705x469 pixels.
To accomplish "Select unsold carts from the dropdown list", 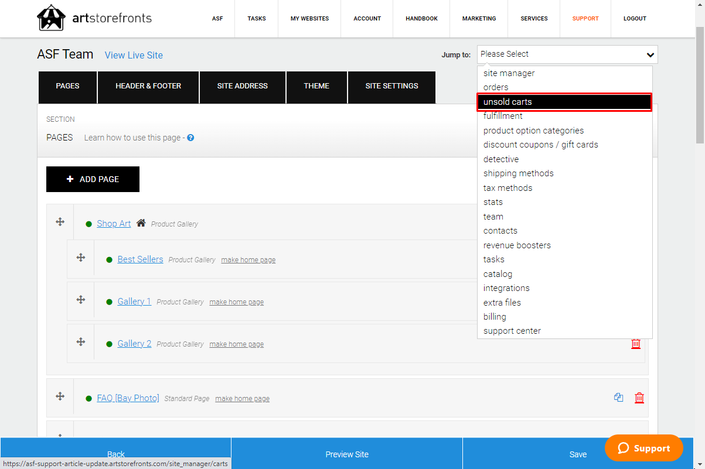I will click(564, 102).
